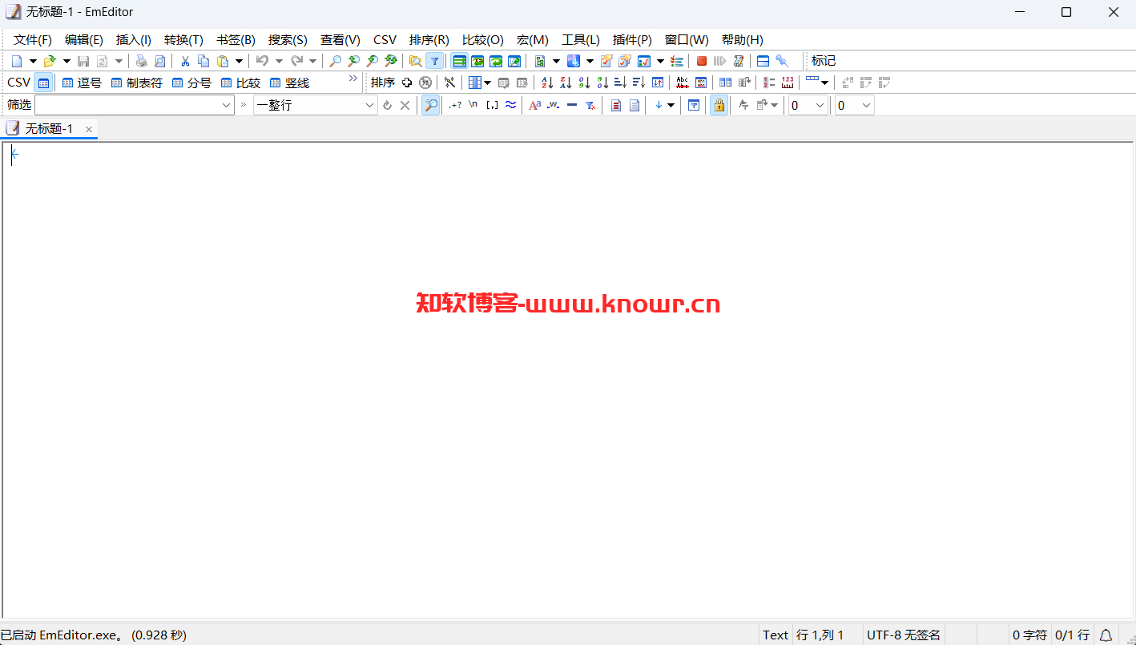
Task: Click the 比较 CSV mode button
Action: click(x=240, y=83)
